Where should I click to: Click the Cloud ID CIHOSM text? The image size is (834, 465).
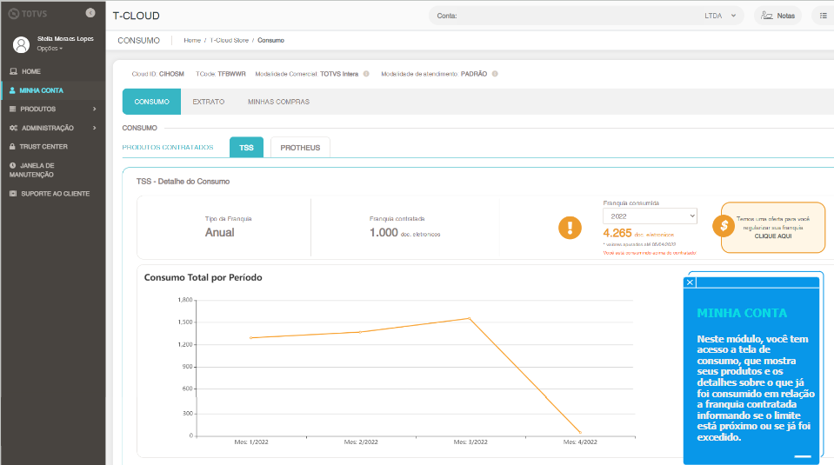pyautogui.click(x=158, y=74)
